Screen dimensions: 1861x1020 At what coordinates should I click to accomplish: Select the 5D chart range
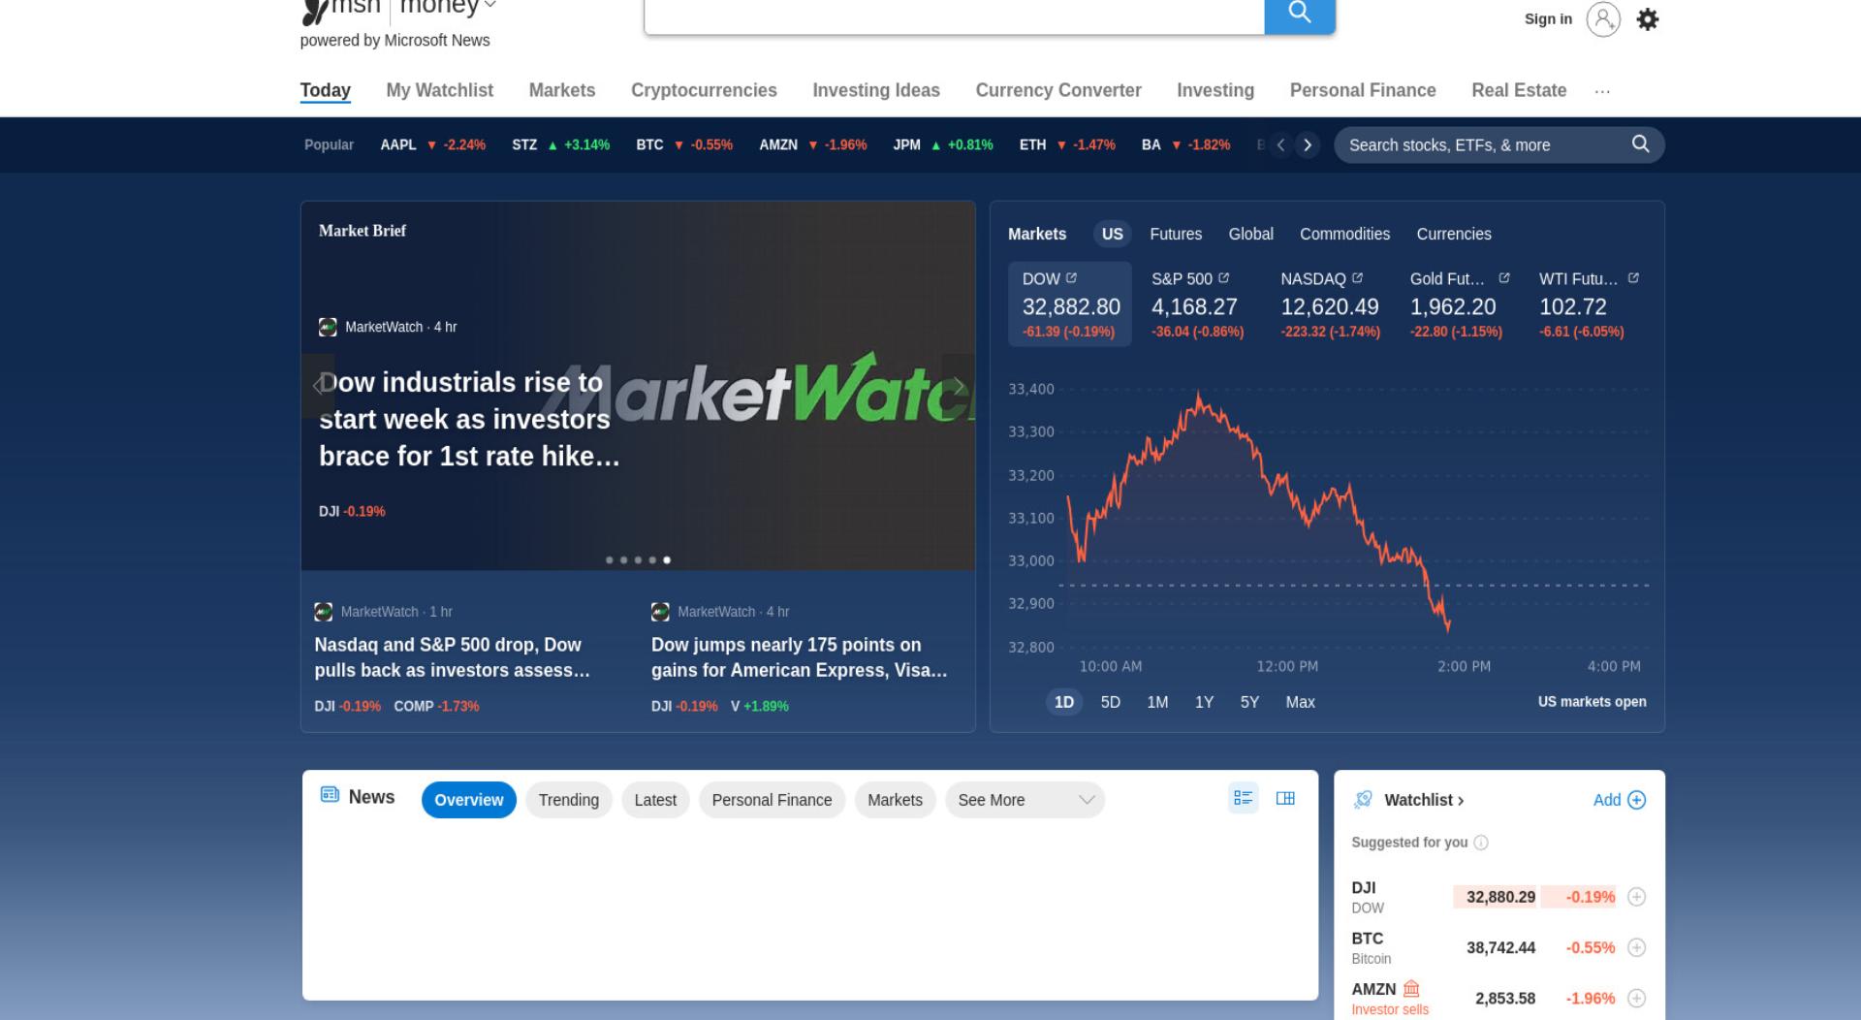pyautogui.click(x=1111, y=702)
